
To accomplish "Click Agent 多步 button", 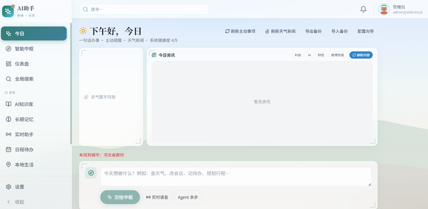I will tap(188, 197).
